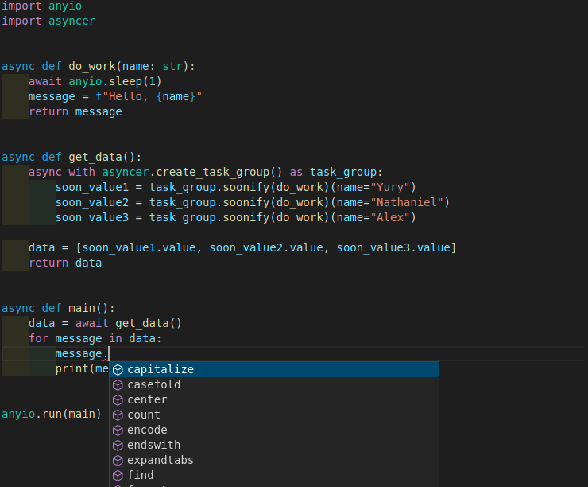
Task: Select the casefold autocomplete suggestion
Action: [153, 385]
